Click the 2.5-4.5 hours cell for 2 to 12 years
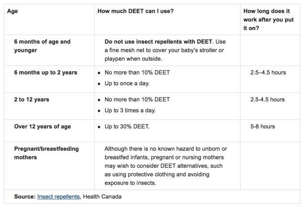Viewport: 306px width, 209px height. pos(267,99)
